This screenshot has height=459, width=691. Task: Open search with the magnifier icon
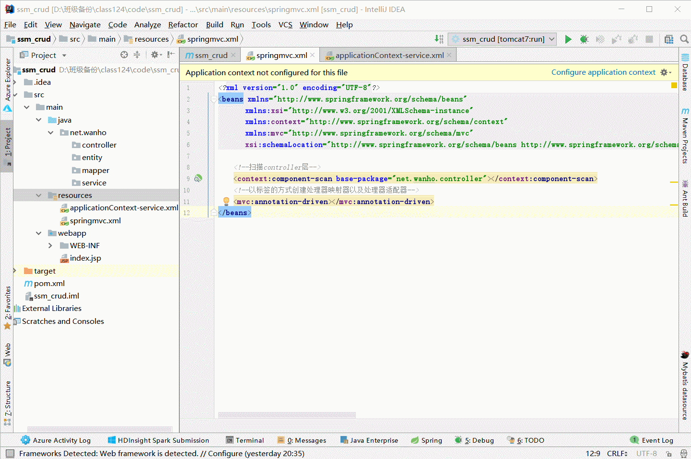pyautogui.click(x=684, y=39)
